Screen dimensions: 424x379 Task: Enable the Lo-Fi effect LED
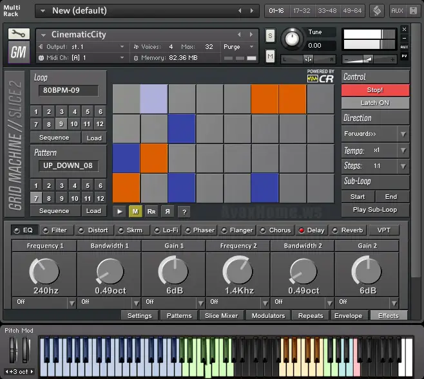coord(157,230)
